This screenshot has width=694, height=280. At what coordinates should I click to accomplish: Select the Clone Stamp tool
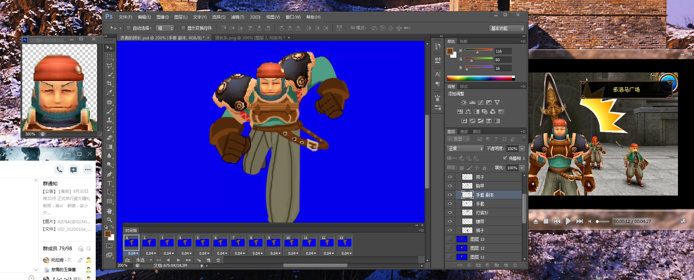[109, 120]
